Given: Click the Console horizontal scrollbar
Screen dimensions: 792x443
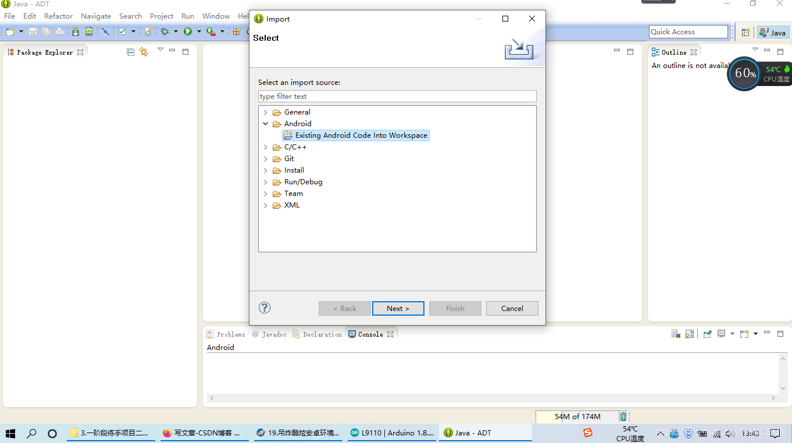Looking at the screenshot, I should coord(492,398).
